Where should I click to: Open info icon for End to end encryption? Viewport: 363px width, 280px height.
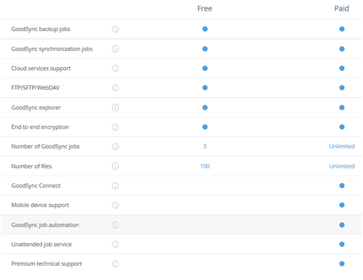click(x=115, y=127)
